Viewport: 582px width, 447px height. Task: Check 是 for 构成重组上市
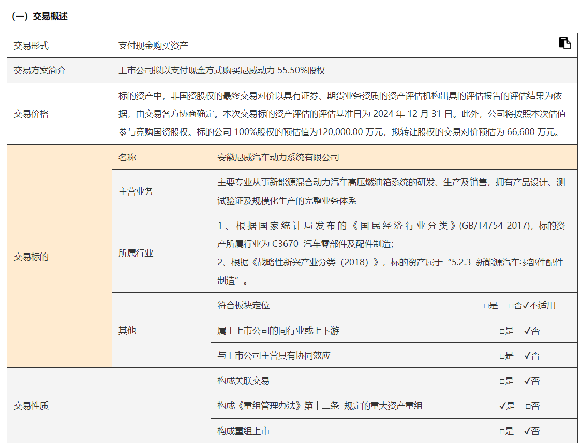coord(502,431)
